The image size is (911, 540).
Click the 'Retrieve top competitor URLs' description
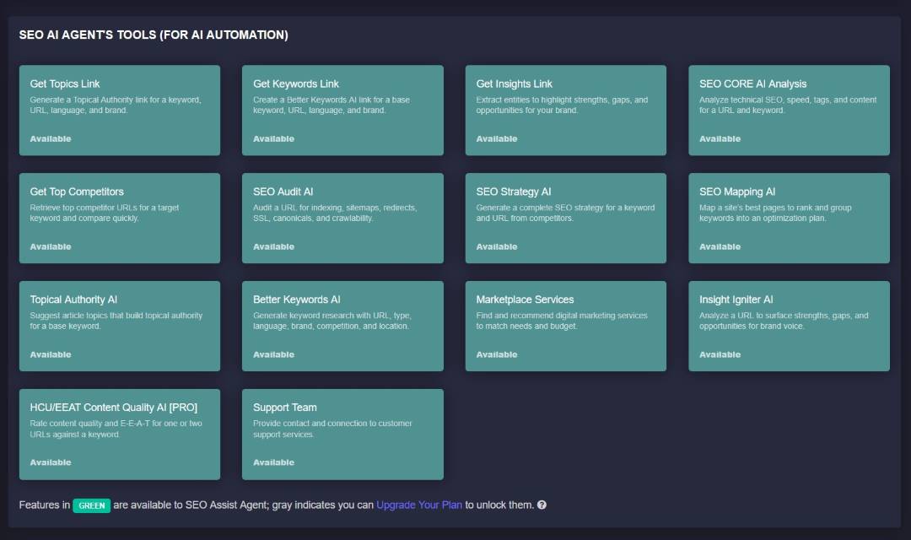pyautogui.click(x=105, y=213)
